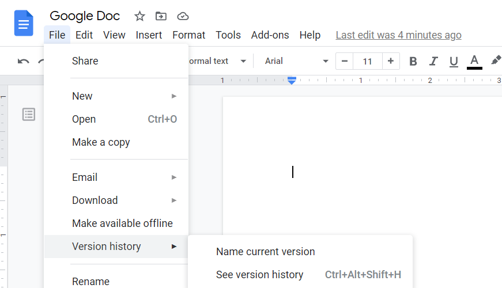Select Make available offline
The image size is (502, 288).
[x=116, y=223]
